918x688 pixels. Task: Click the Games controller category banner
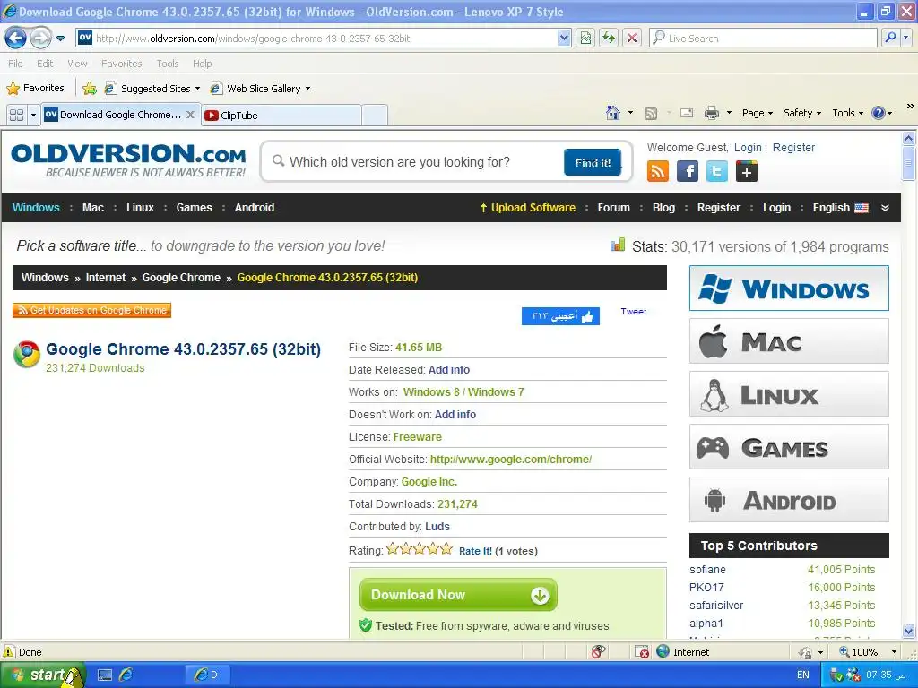pos(789,447)
